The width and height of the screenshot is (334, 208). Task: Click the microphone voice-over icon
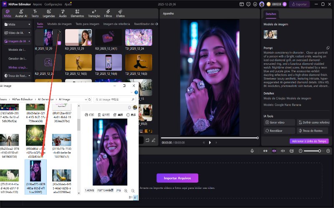(x=252, y=151)
